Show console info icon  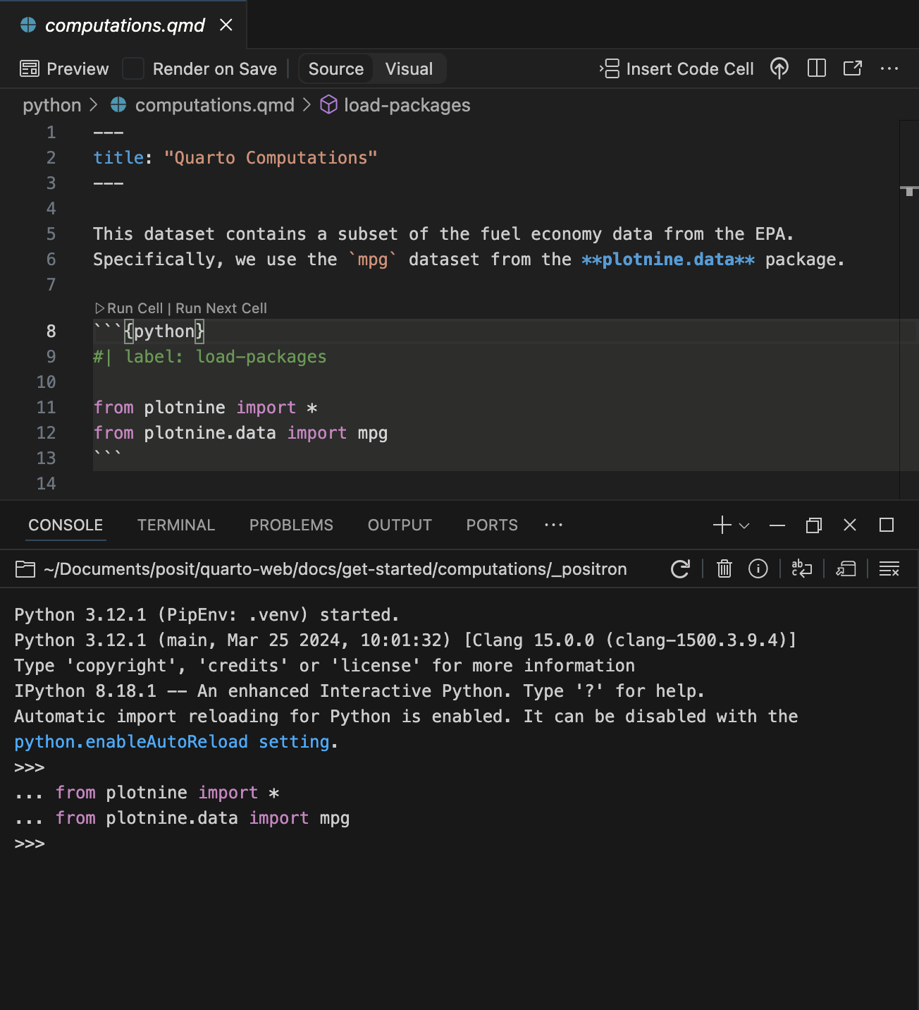pos(758,568)
